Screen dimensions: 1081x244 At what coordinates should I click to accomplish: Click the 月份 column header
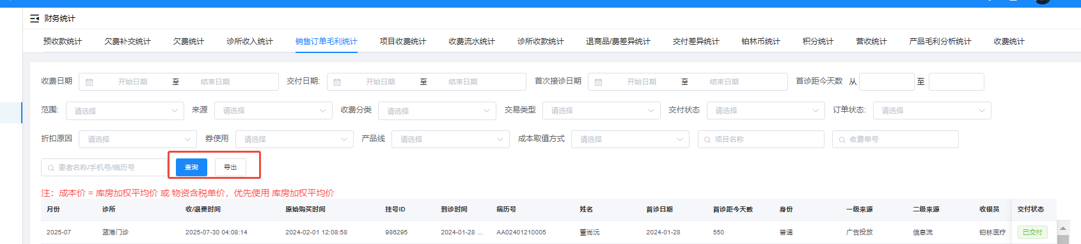tap(53, 210)
